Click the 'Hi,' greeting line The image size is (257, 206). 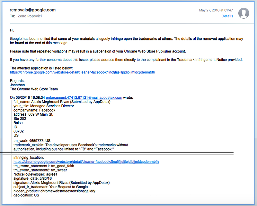[12, 30]
